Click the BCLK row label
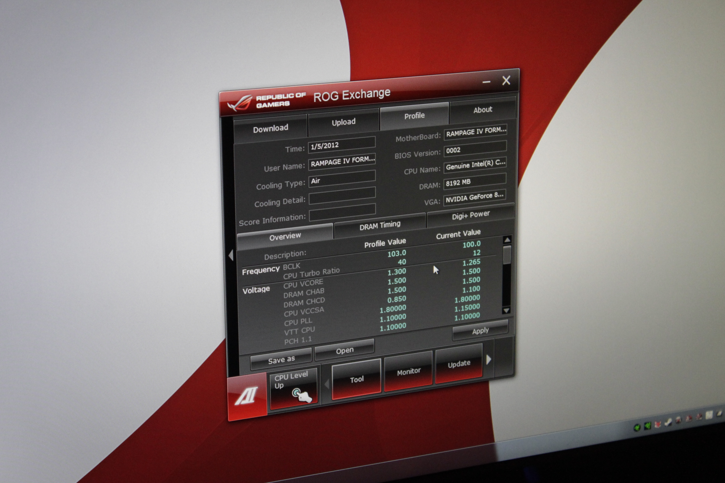The height and width of the screenshot is (483, 725). [291, 266]
